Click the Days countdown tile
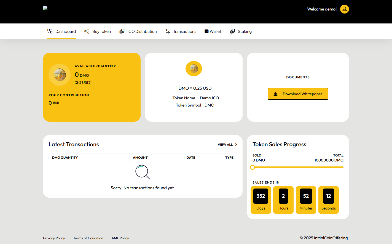Viewport: 392px width, 244px height. coord(261,200)
